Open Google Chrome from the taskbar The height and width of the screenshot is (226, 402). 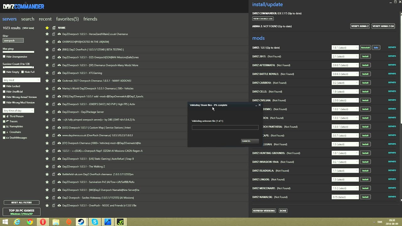30,222
